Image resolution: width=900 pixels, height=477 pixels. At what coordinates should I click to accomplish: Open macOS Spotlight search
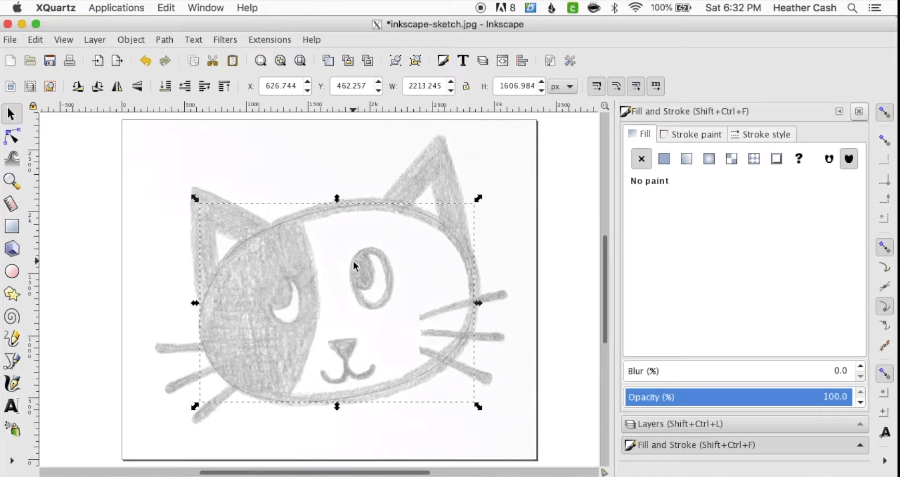[x=852, y=8]
